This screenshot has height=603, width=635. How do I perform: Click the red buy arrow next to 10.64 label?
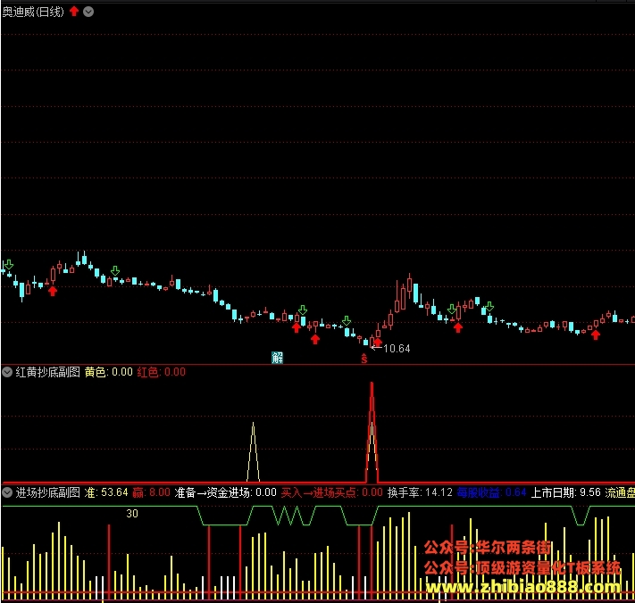point(378,343)
